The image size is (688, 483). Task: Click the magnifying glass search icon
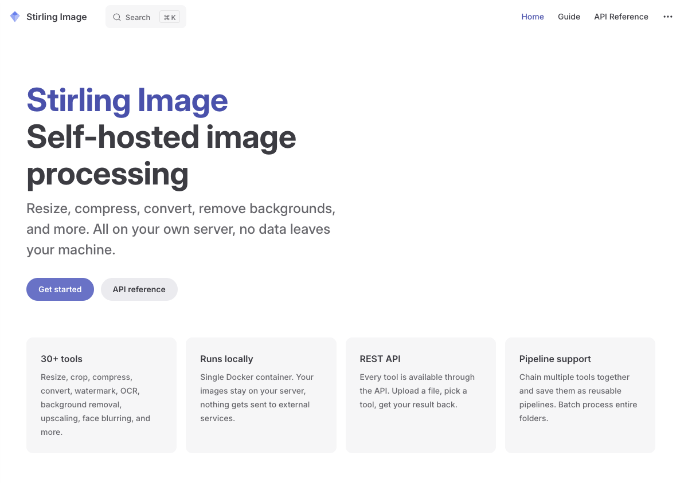pyautogui.click(x=117, y=17)
